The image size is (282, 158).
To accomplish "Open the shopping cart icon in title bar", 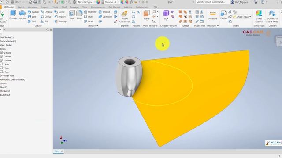I will pyautogui.click(x=256, y=2).
